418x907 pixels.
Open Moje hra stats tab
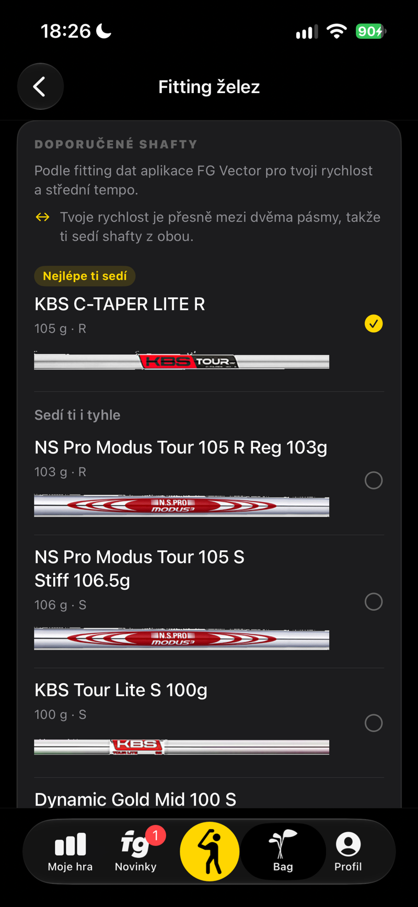coord(70,852)
